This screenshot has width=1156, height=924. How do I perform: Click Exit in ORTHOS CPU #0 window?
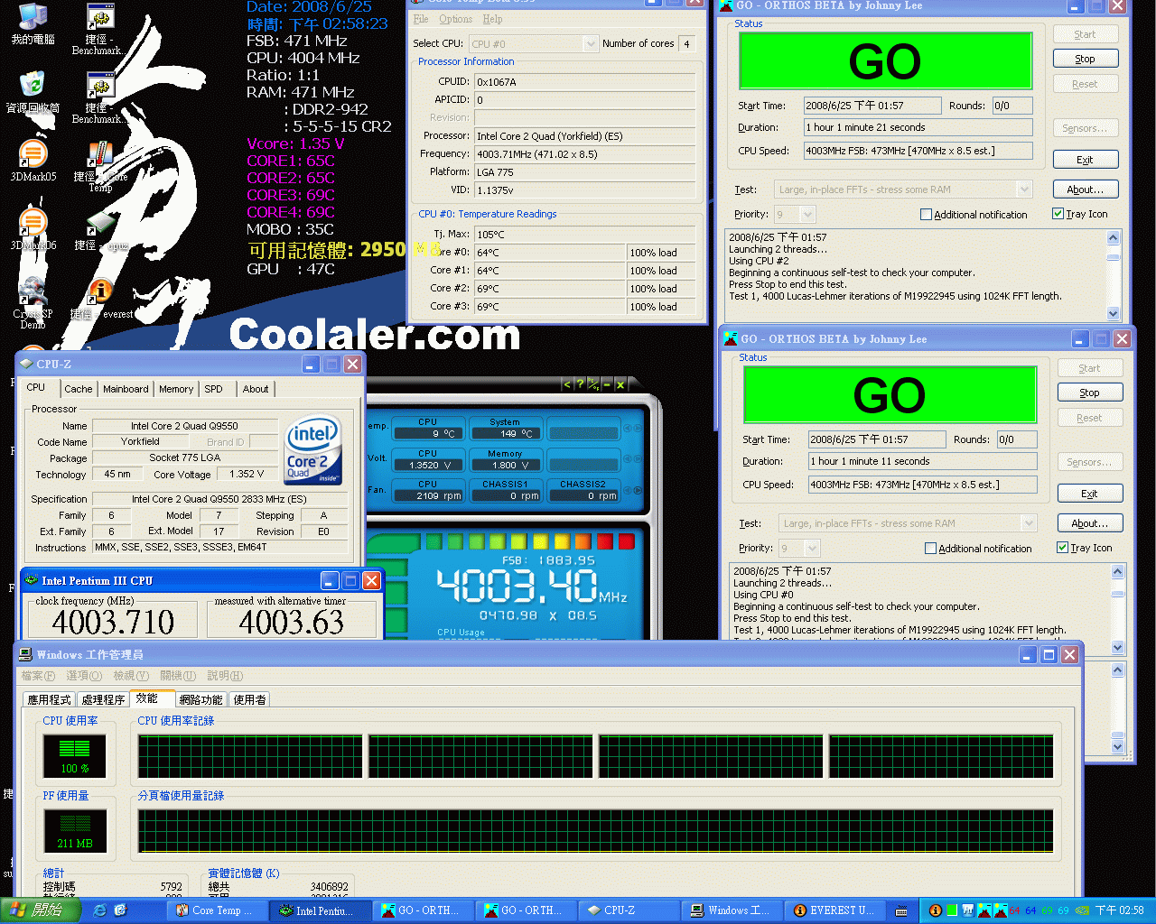point(1089,494)
